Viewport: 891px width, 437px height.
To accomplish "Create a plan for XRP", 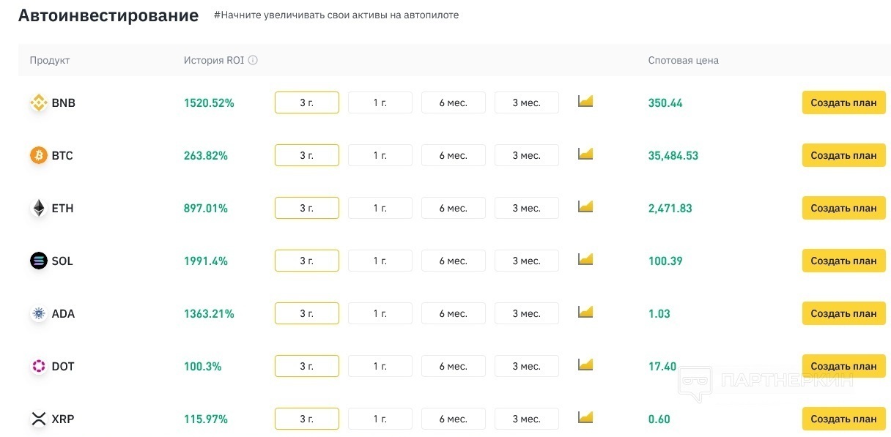I will pyautogui.click(x=843, y=419).
